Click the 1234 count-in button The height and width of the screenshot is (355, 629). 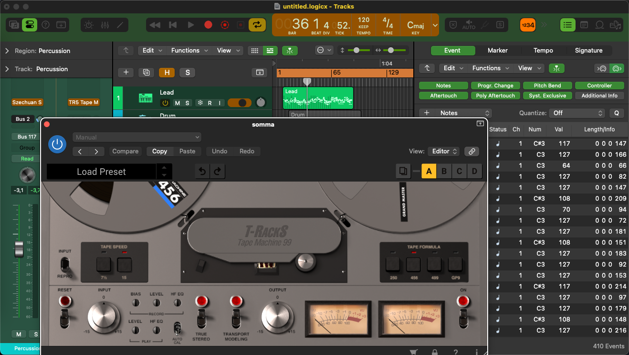click(x=527, y=25)
